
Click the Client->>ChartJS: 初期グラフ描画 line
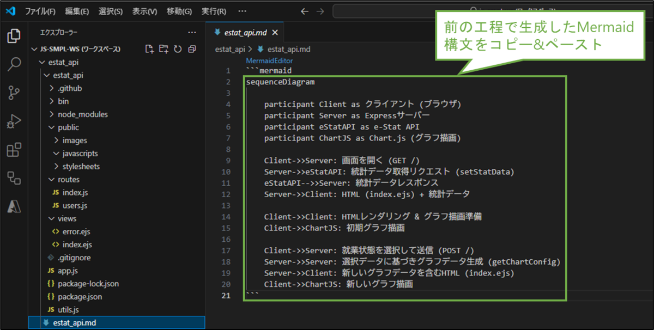(335, 228)
